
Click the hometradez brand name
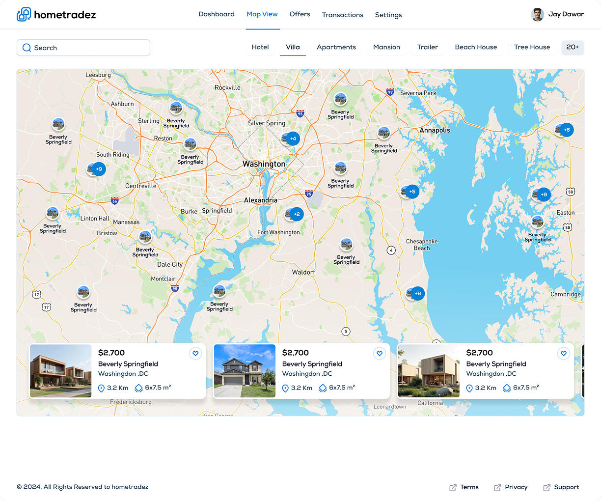65,15
